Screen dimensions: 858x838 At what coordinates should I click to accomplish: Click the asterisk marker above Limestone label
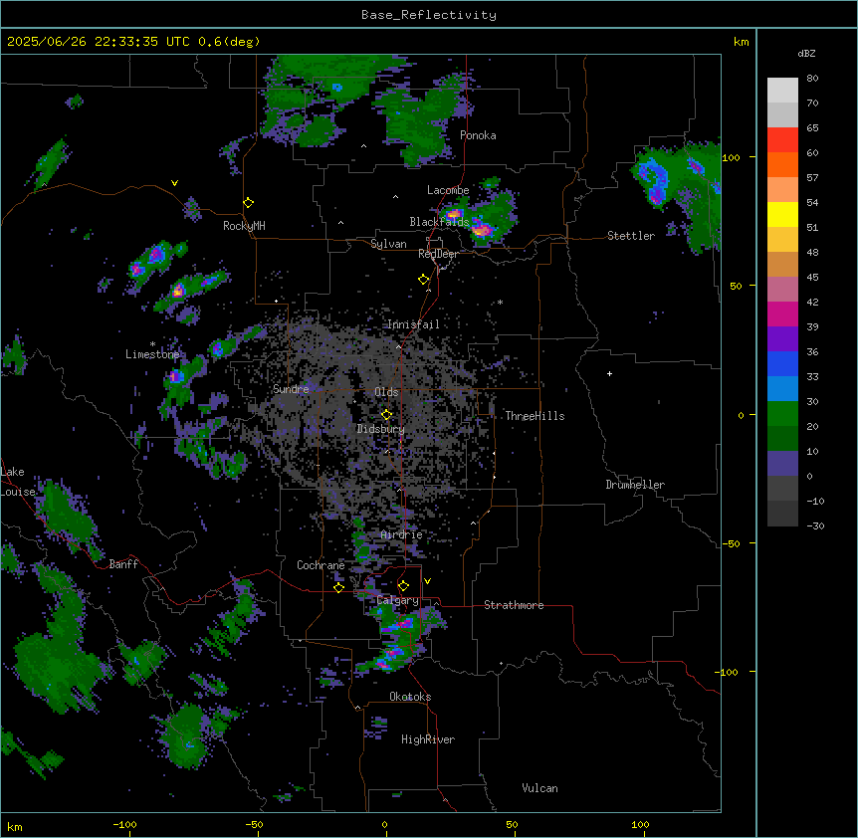point(152,344)
